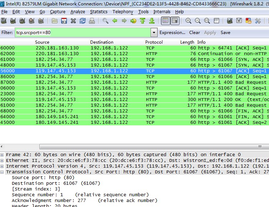Viewport: 269px width, 207px height.
Task: Select Destination port: 61067 field
Action: coord(56,183)
